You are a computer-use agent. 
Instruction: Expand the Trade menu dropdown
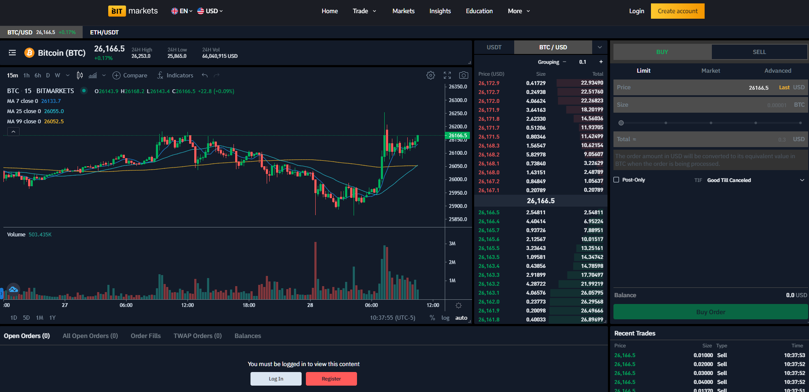click(364, 11)
